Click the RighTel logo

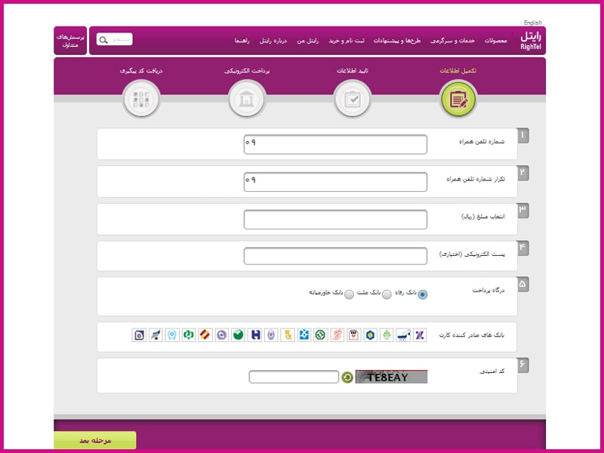click(531, 41)
